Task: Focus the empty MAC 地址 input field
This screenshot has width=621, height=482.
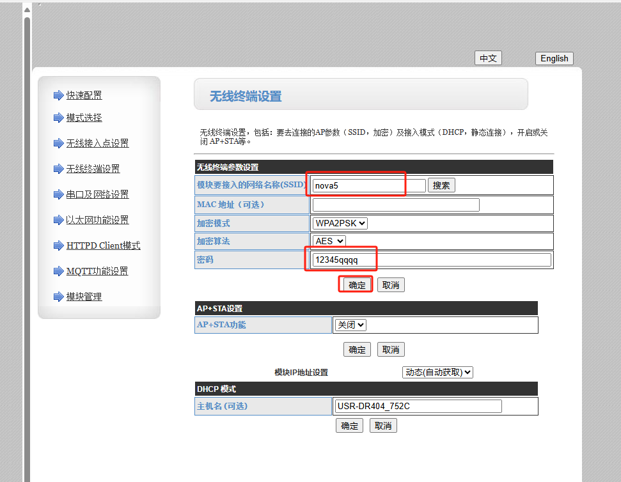Action: (395, 205)
